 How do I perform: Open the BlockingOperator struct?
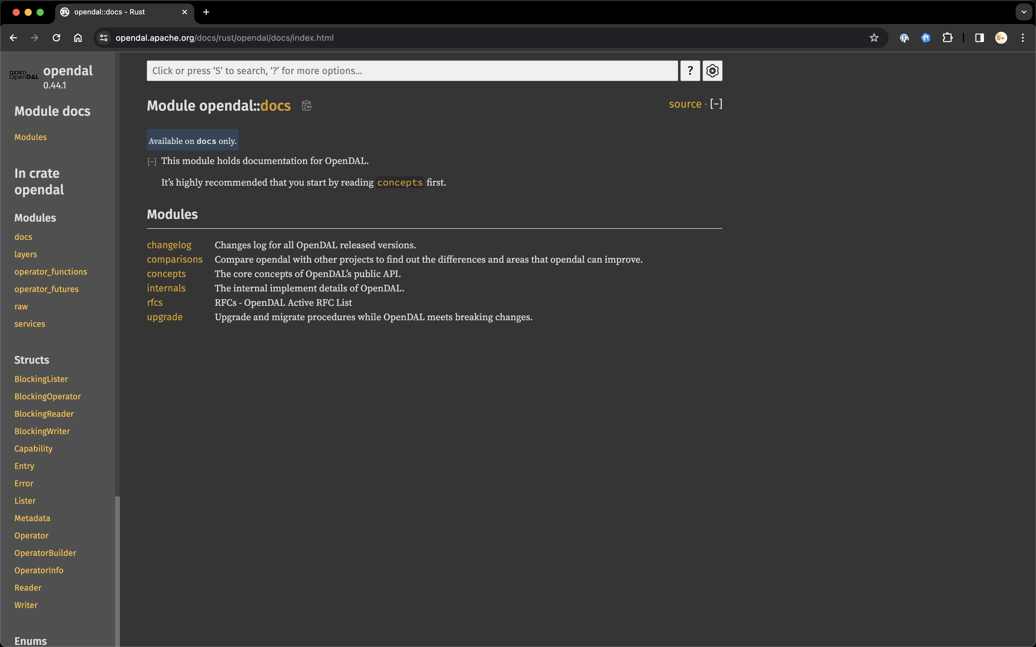click(x=47, y=396)
